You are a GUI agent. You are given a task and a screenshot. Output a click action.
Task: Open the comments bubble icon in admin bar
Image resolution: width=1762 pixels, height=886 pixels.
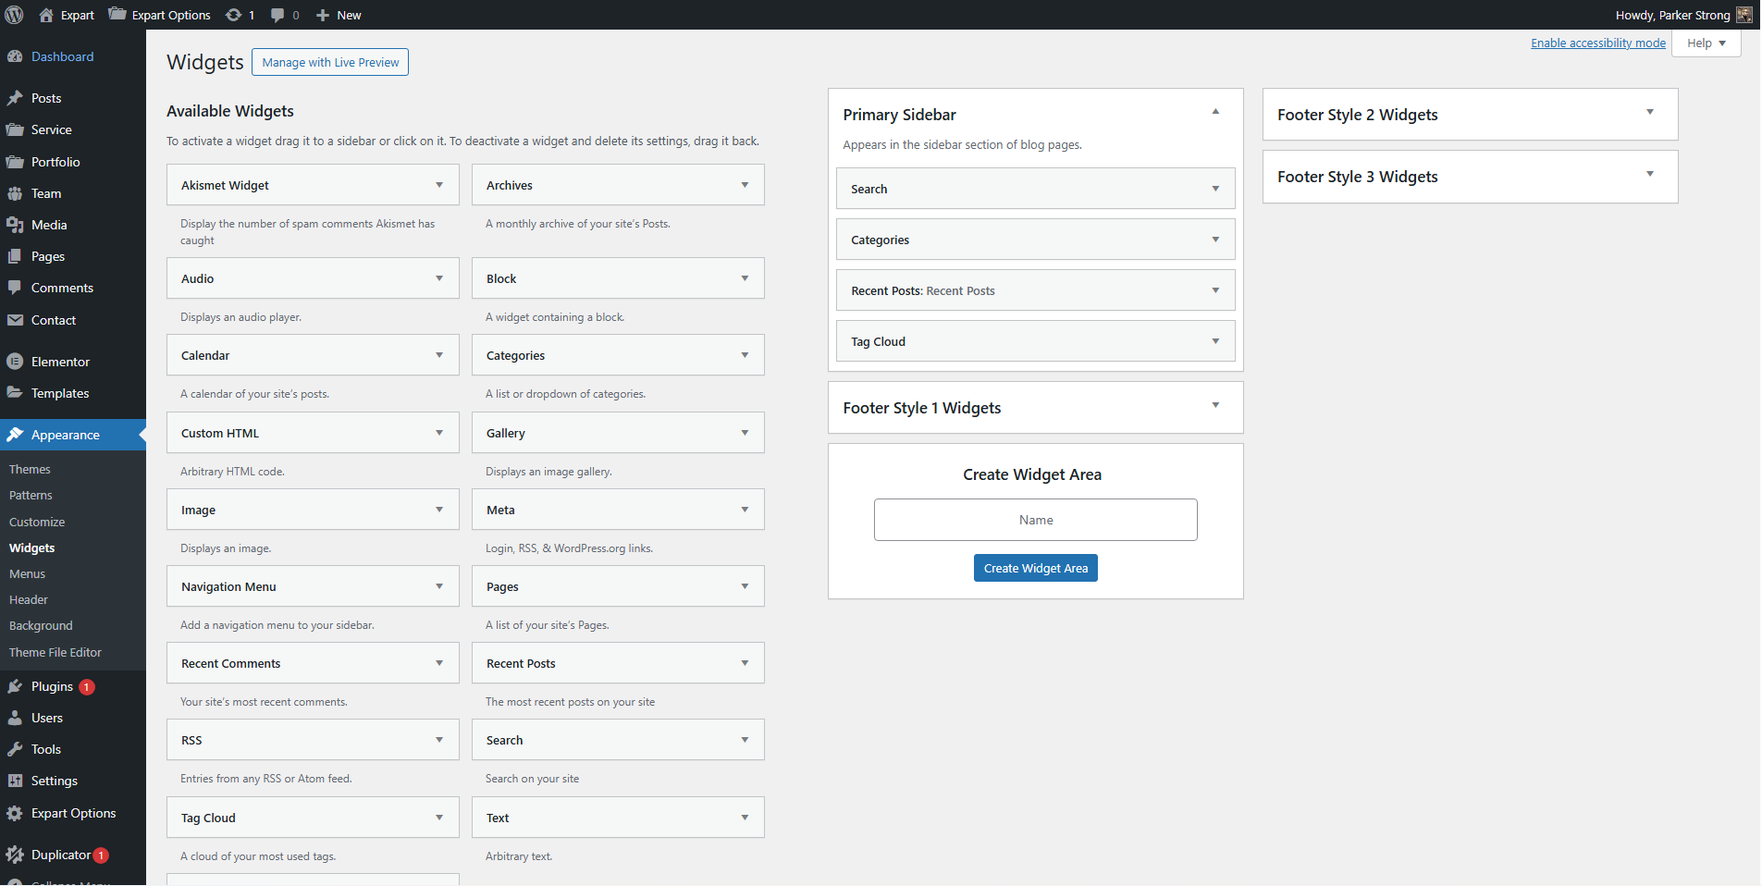pos(277,15)
